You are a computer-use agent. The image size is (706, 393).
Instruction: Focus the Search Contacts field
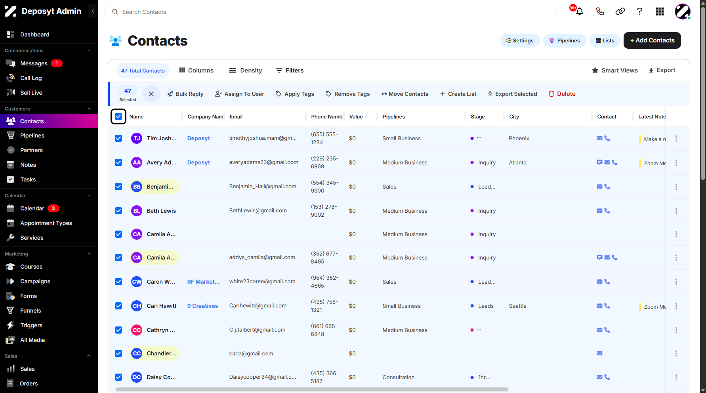(330, 12)
